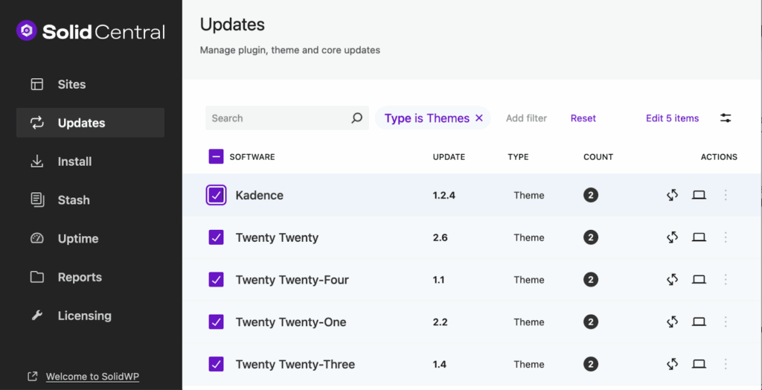Remove the Type is Themes filter

click(x=479, y=118)
